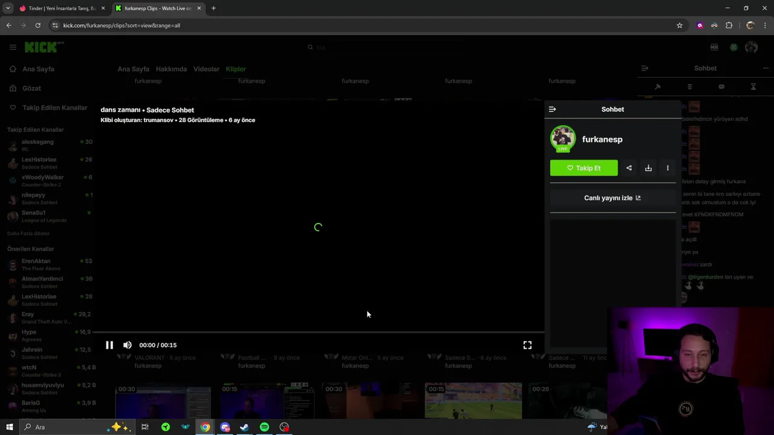
Task: Click the speech bubble chat icon
Action: [721, 87]
